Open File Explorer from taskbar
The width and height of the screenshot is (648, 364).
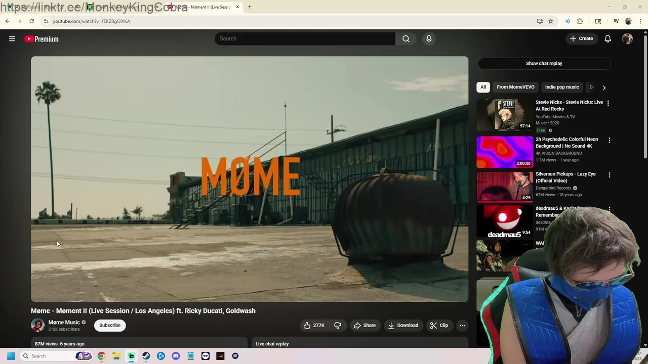coord(116,356)
